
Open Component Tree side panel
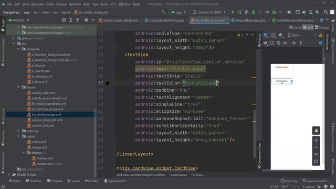(259, 156)
